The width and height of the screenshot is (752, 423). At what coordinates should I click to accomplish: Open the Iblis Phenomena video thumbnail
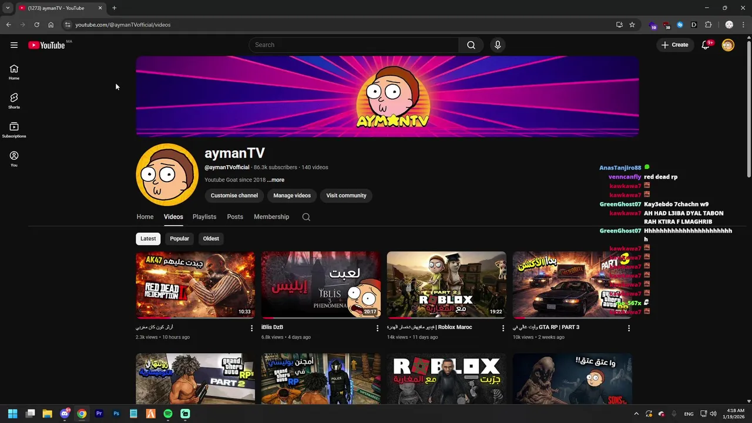[321, 285]
